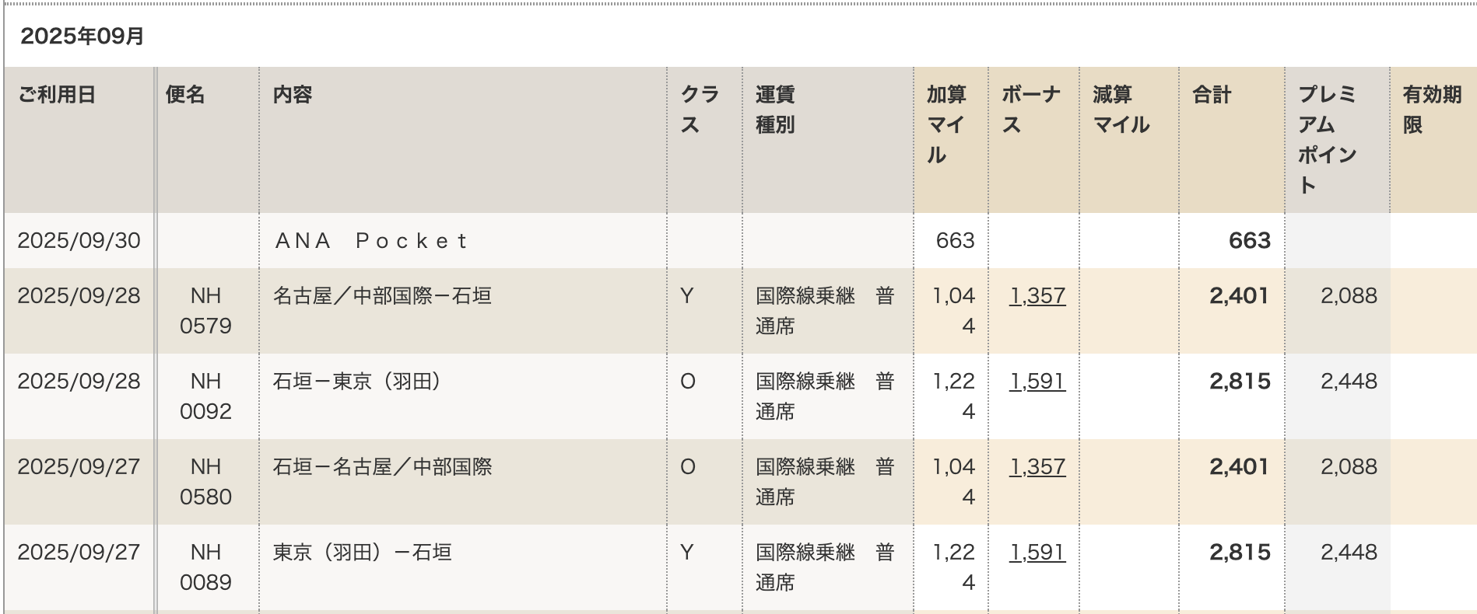Click the 加算マイル column header
This screenshot has height=614, width=1477.
946,124
